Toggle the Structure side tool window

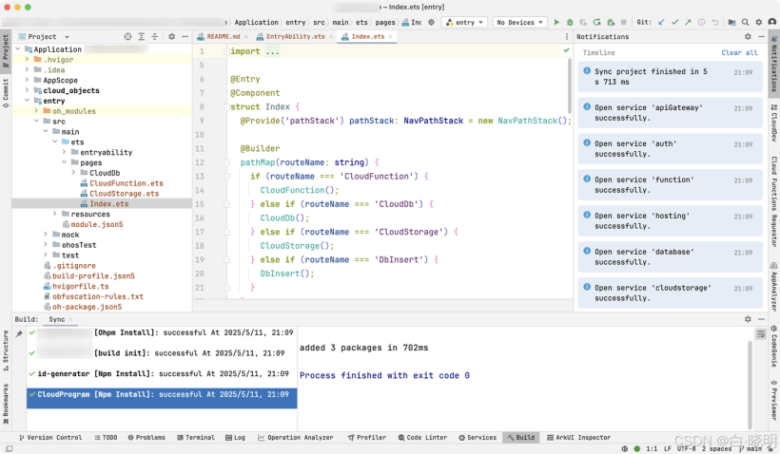click(x=6, y=350)
